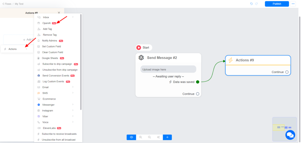
Task: Click the Ecommerce cart icon
Action: pyautogui.click(x=39, y=99)
